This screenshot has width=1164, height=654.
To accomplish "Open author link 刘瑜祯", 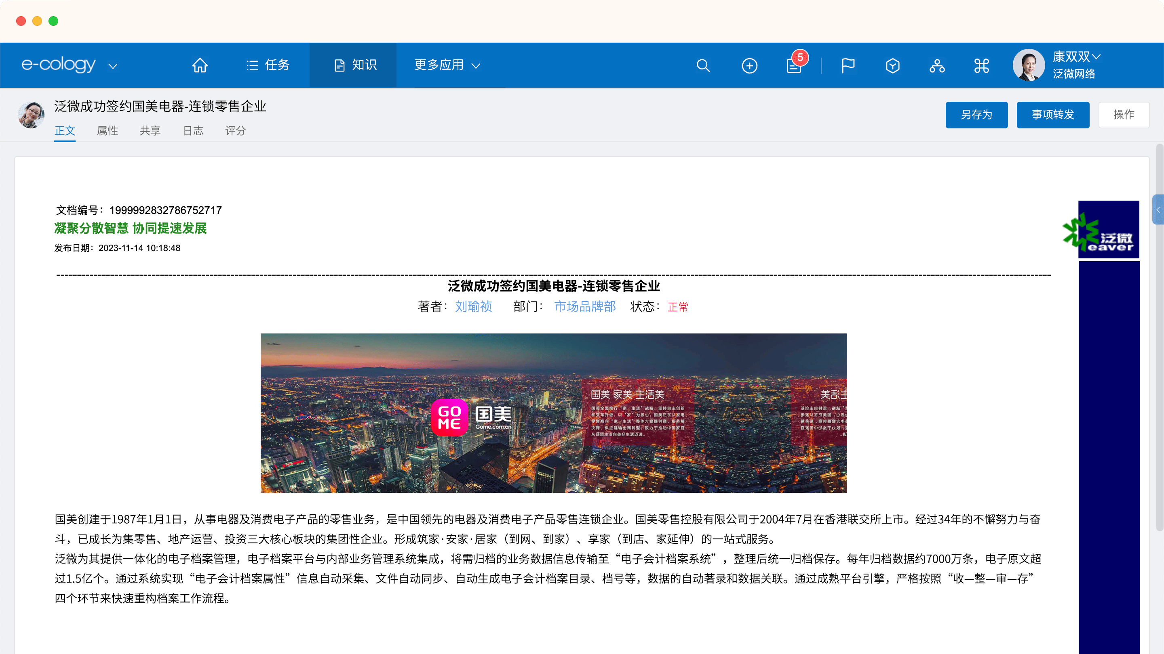I will coord(473,306).
